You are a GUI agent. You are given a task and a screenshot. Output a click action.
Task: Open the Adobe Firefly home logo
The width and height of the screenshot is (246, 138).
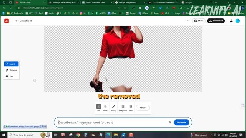[x=7, y=21]
